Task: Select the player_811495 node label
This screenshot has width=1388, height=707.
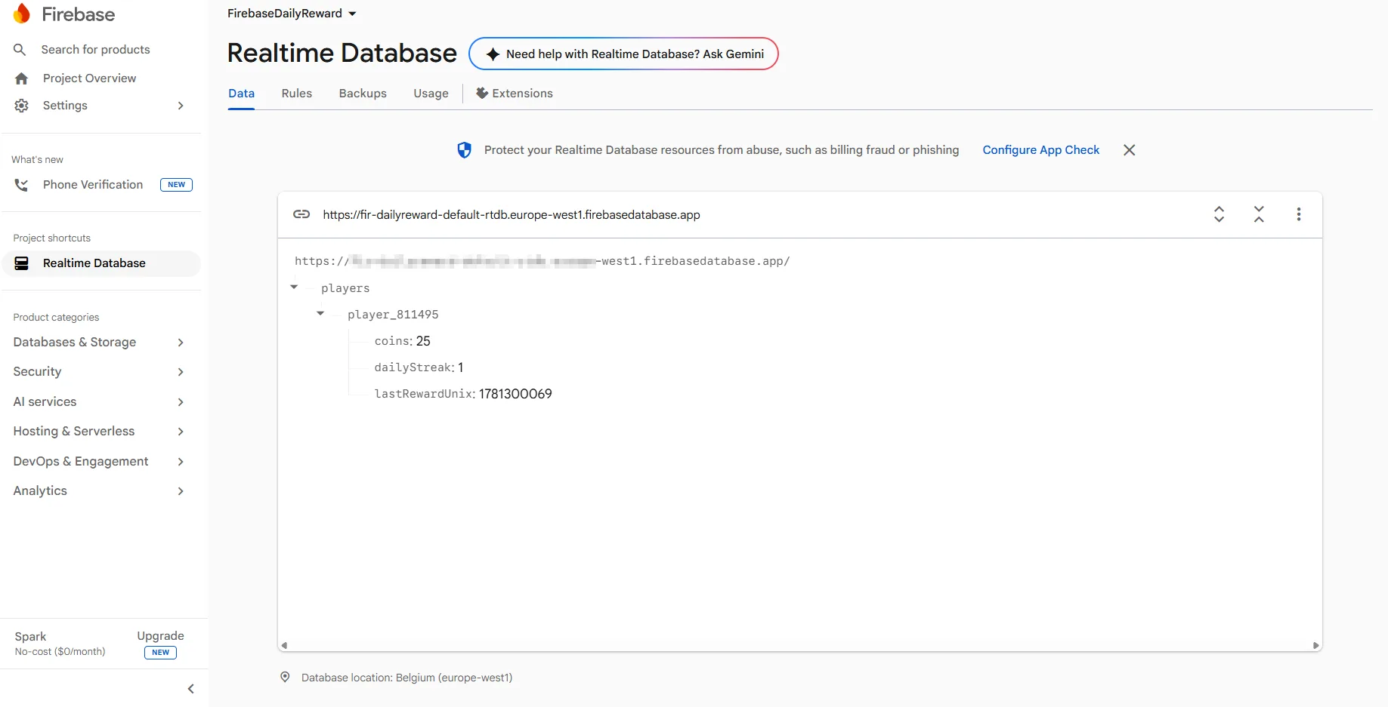Action: (x=393, y=315)
